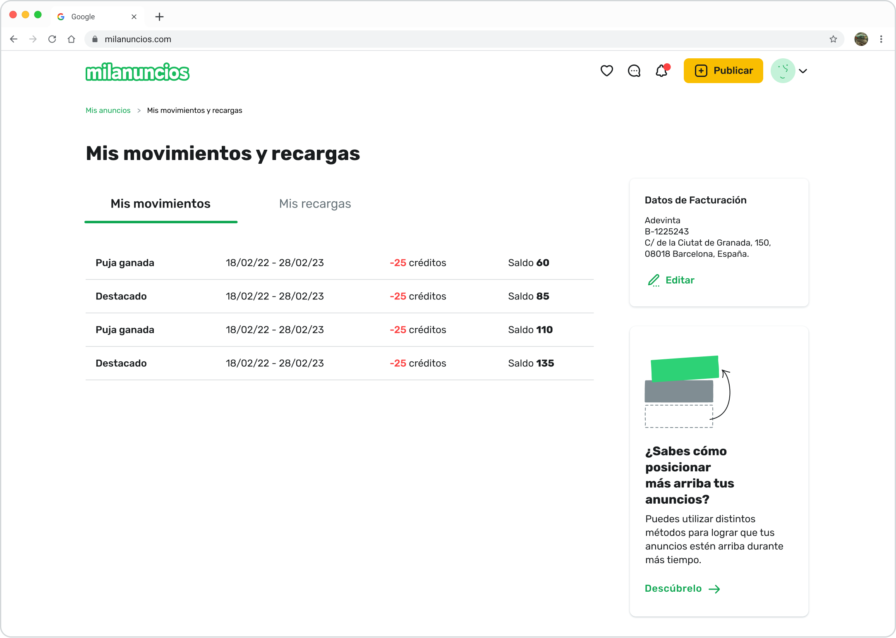
Task: Click the B-1225243 billing ID text
Action: 666,232
